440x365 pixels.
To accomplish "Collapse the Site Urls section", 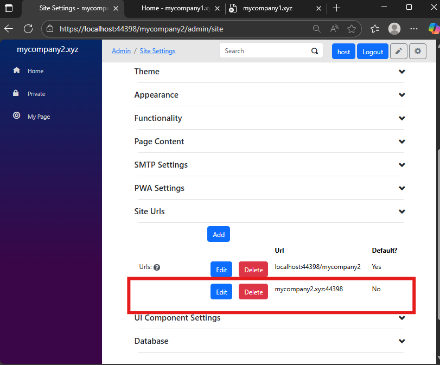I will [401, 212].
